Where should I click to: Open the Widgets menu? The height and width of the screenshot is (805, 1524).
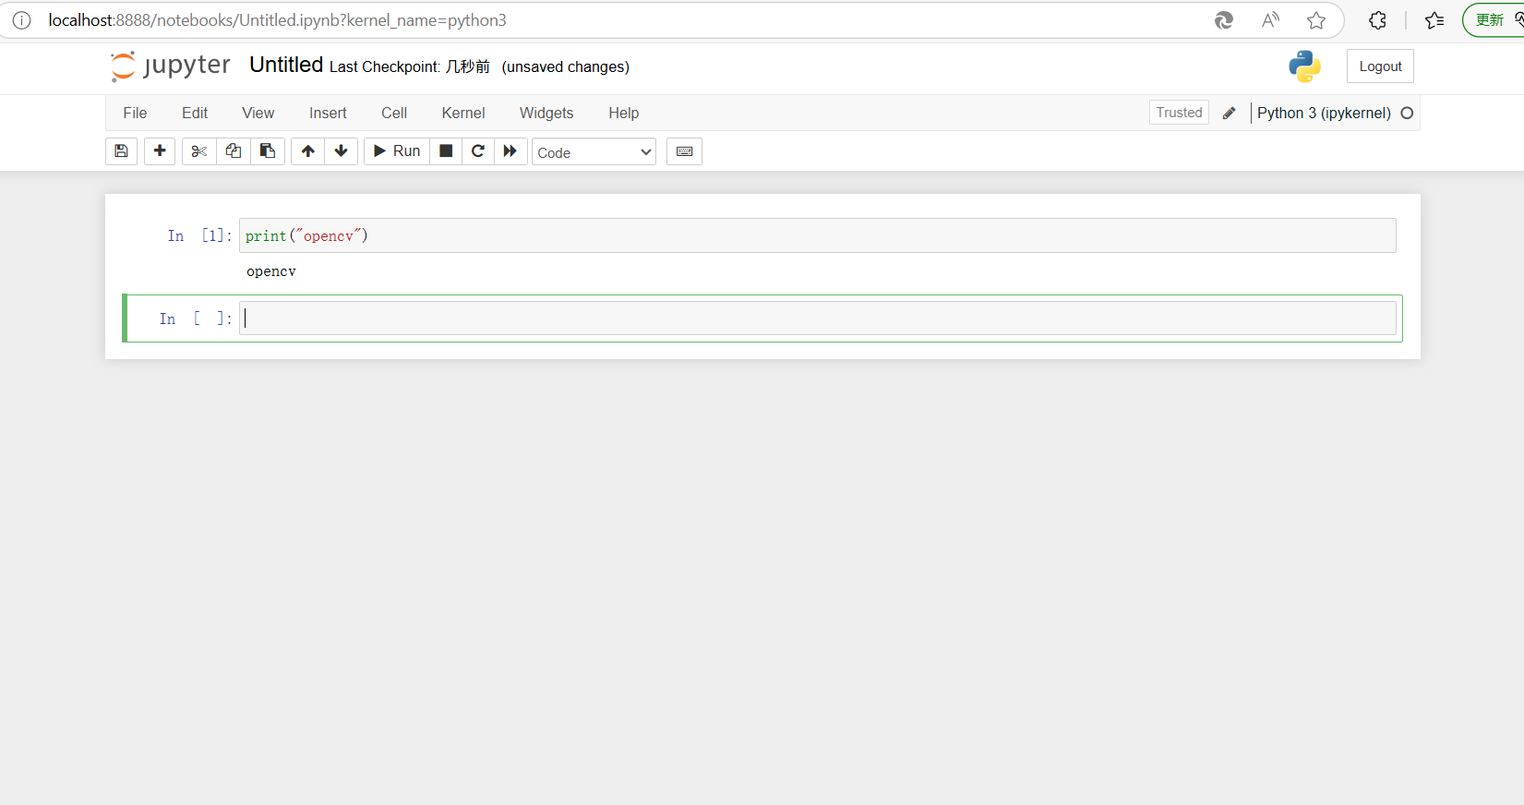tap(546, 113)
